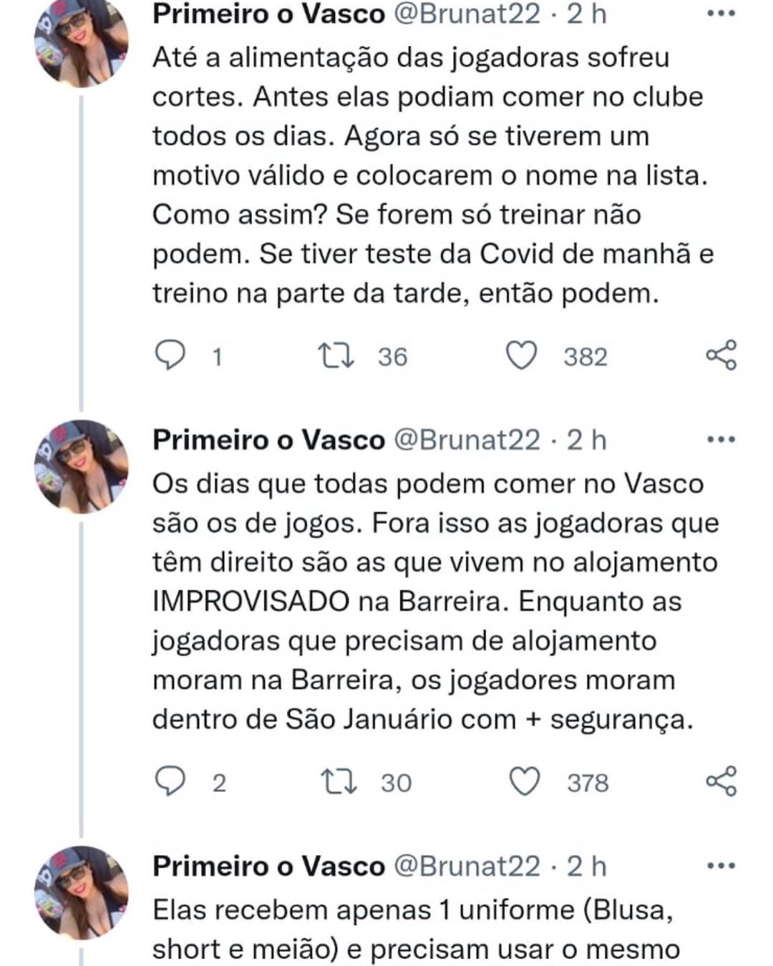Open more options on the first tweet

click(x=721, y=14)
